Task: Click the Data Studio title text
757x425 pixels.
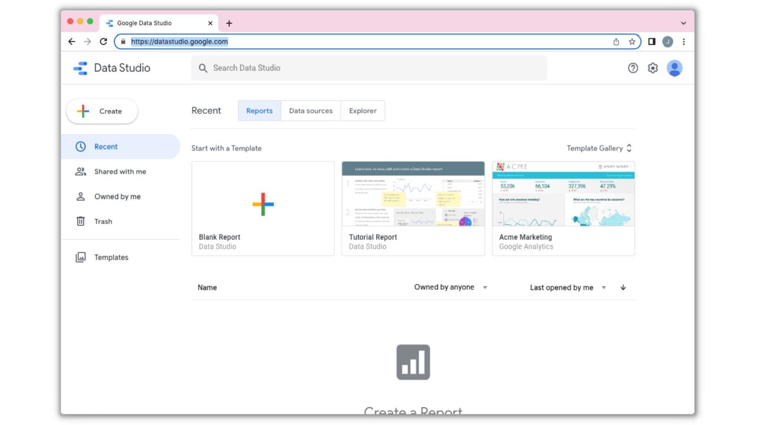Action: coord(122,68)
